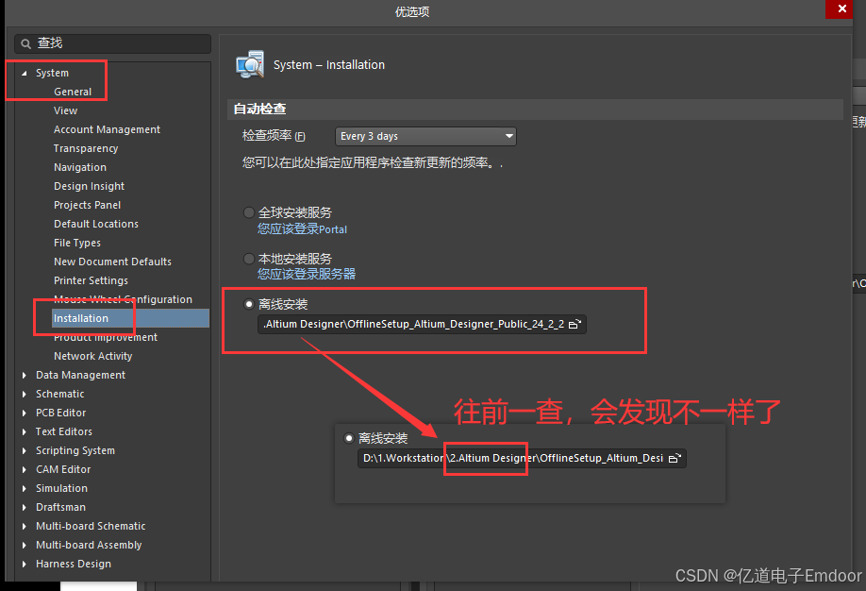Open the Transparency page
The height and width of the screenshot is (591, 866).
coord(86,148)
